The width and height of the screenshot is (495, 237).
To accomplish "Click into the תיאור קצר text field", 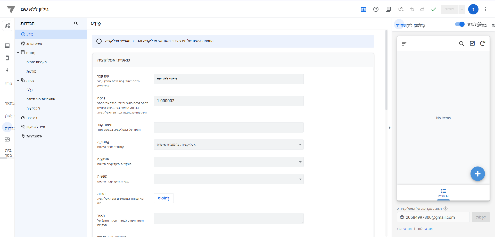I will click(228, 127).
